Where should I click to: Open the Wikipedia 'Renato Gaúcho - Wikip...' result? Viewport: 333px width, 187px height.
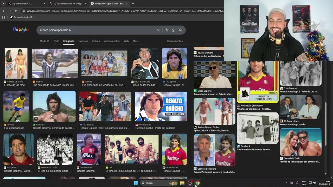coord(18,171)
